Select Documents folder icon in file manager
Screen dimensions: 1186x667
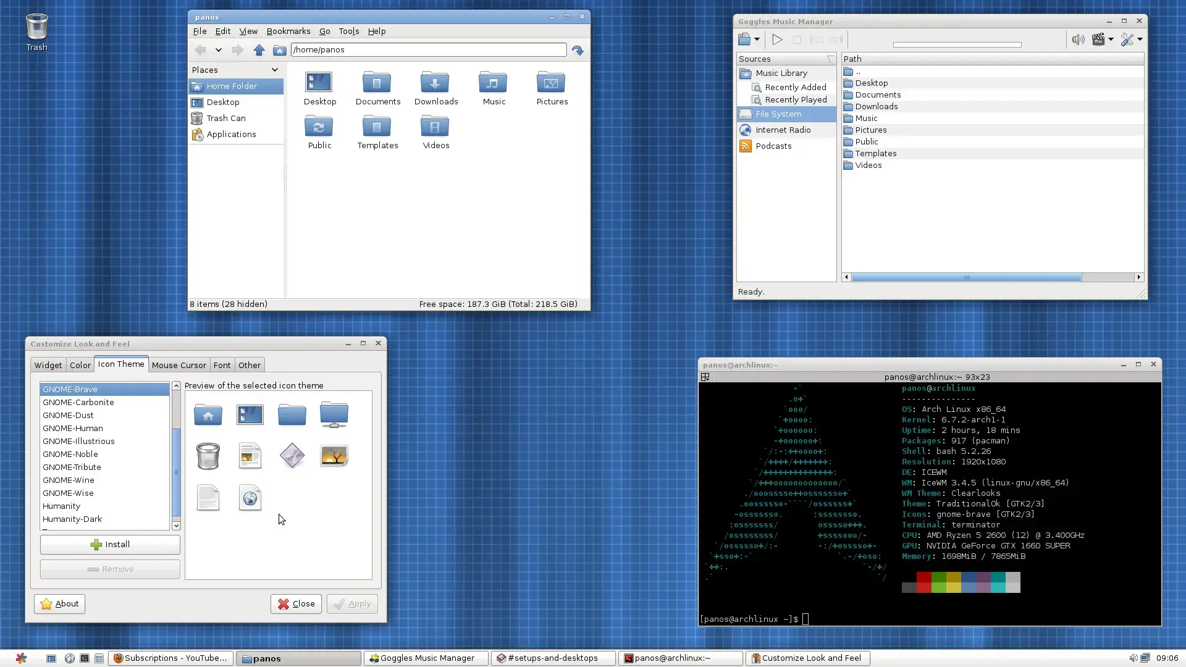pos(377,88)
